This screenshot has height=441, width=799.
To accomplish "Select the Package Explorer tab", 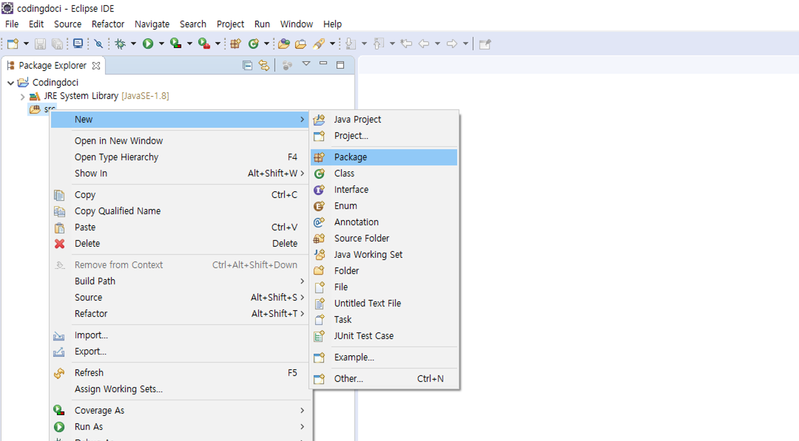I will tap(52, 66).
